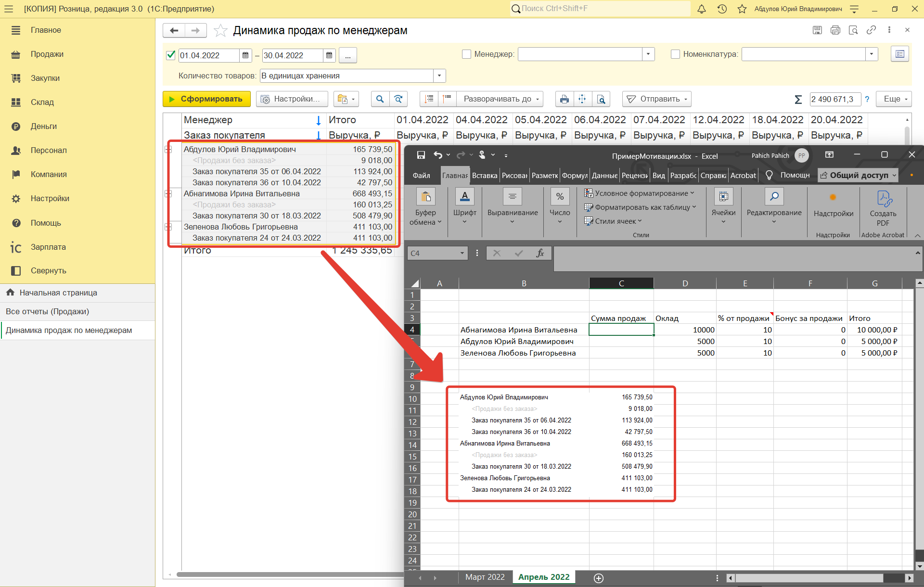Viewport: 924px width, 587px height.
Task: Enable the Менеджер filter checkbox
Action: pos(466,54)
